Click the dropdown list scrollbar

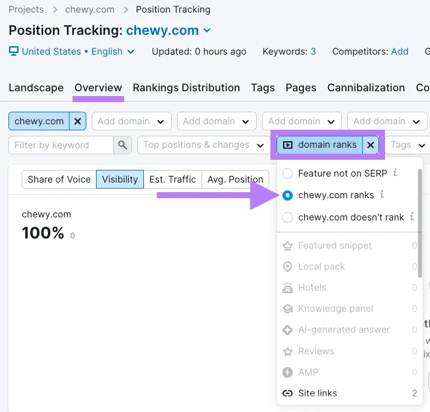[420, 223]
